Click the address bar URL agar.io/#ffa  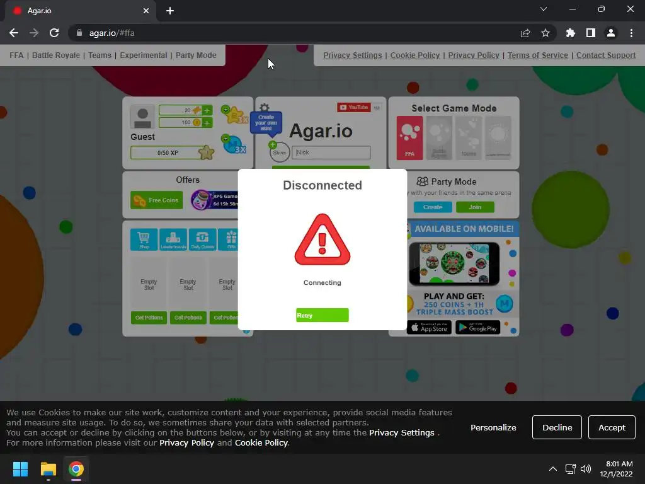pos(112,33)
